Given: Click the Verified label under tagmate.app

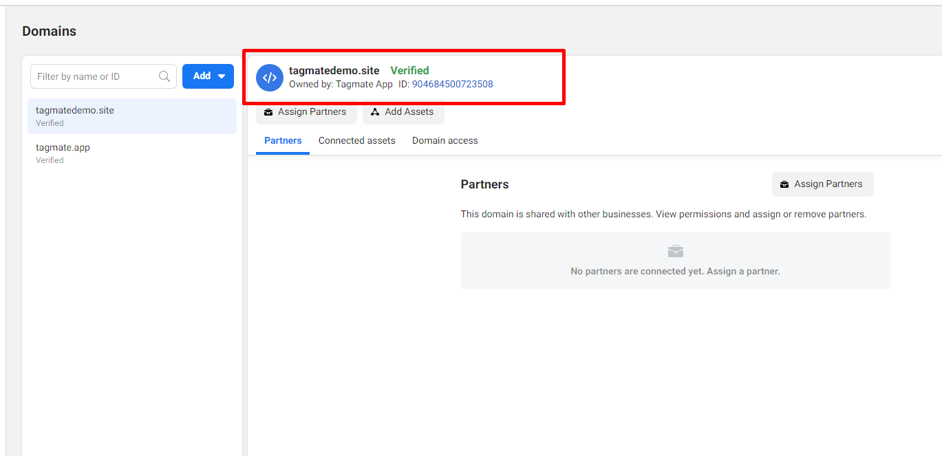Looking at the screenshot, I should pyautogui.click(x=50, y=160).
